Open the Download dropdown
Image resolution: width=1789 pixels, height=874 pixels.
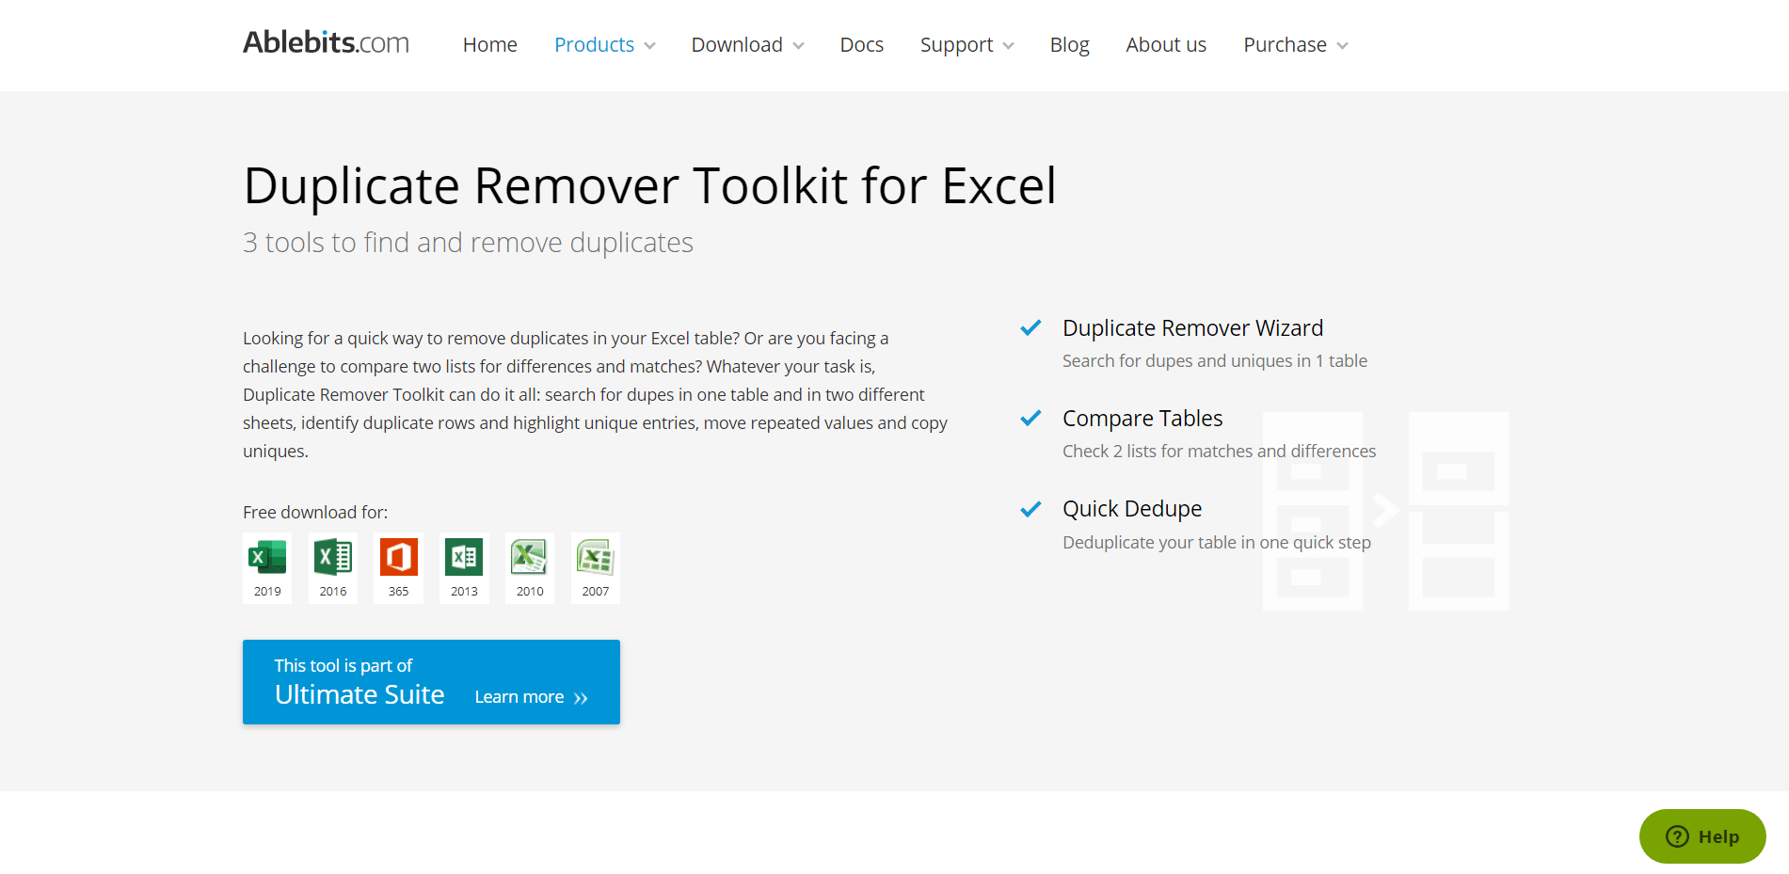pos(746,44)
